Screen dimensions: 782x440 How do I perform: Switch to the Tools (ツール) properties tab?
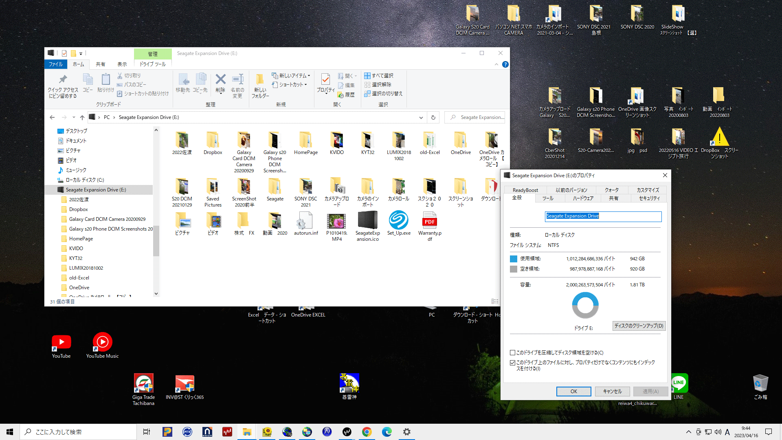[x=548, y=198]
